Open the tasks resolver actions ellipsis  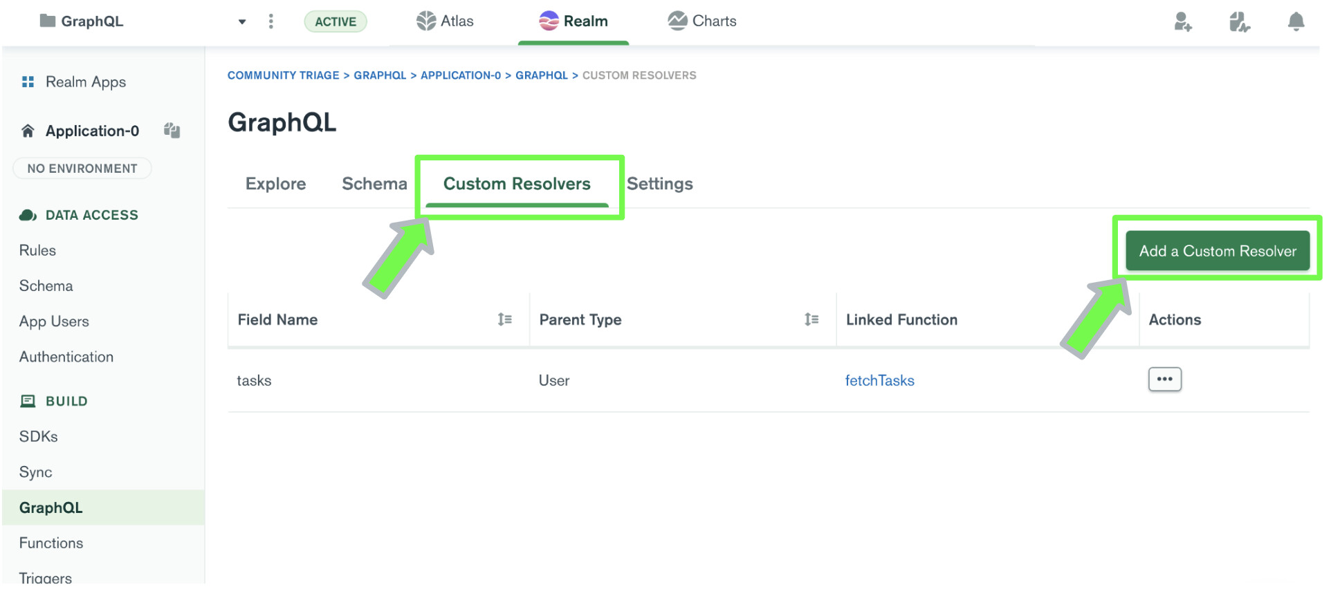(x=1164, y=379)
